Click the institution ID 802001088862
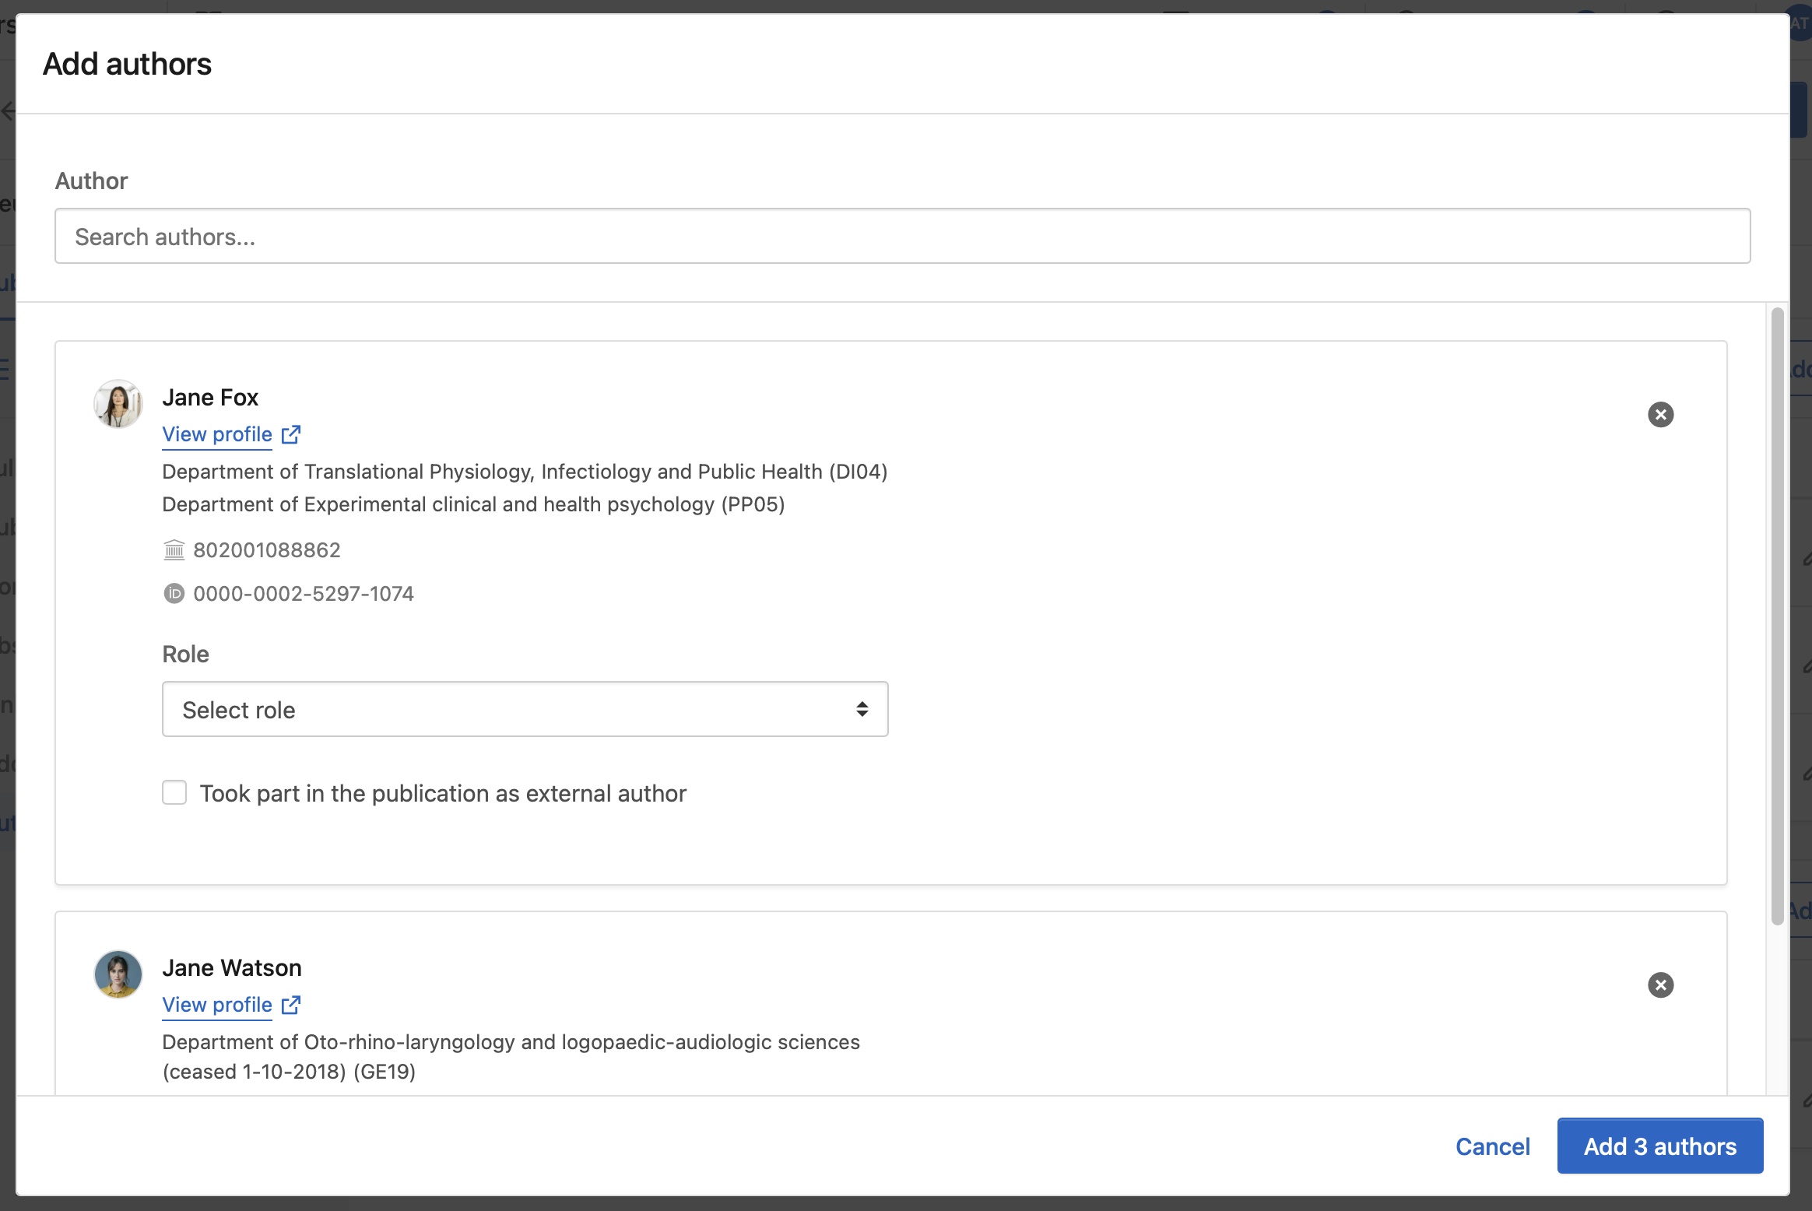 coord(267,550)
